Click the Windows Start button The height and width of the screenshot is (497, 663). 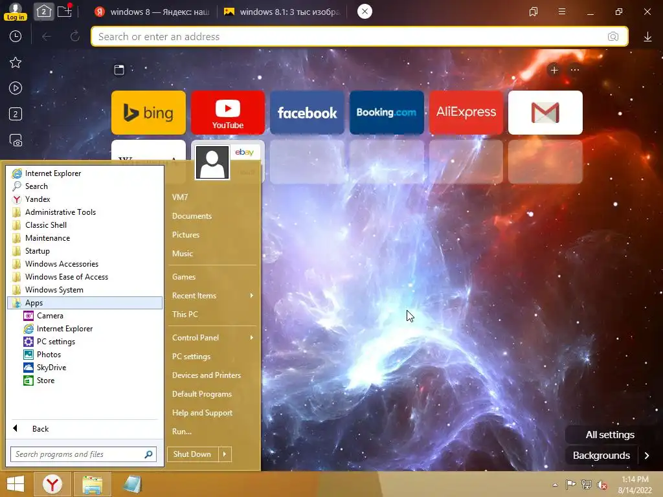click(x=16, y=484)
